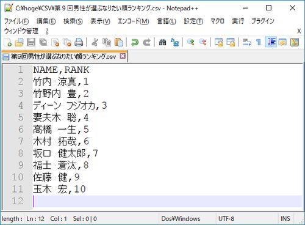
Task: Toggle the INS insert mode indicator
Action: tap(285, 219)
